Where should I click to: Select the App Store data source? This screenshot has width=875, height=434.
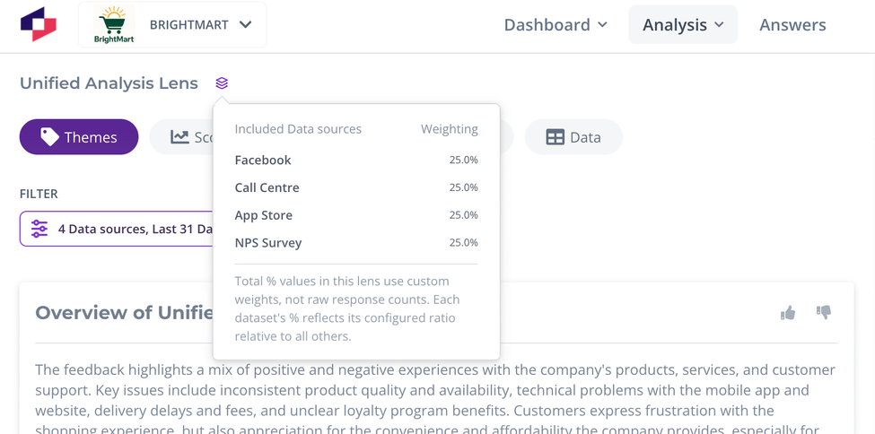point(356,215)
